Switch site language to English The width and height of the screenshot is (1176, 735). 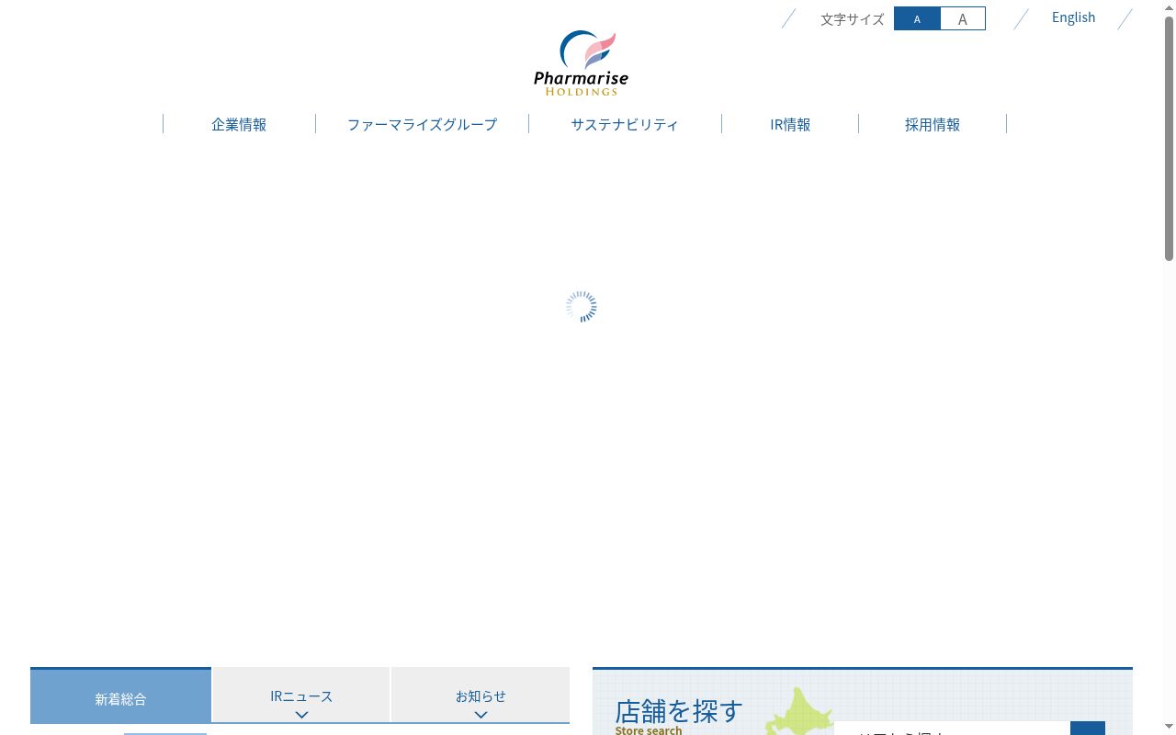pos(1073,17)
